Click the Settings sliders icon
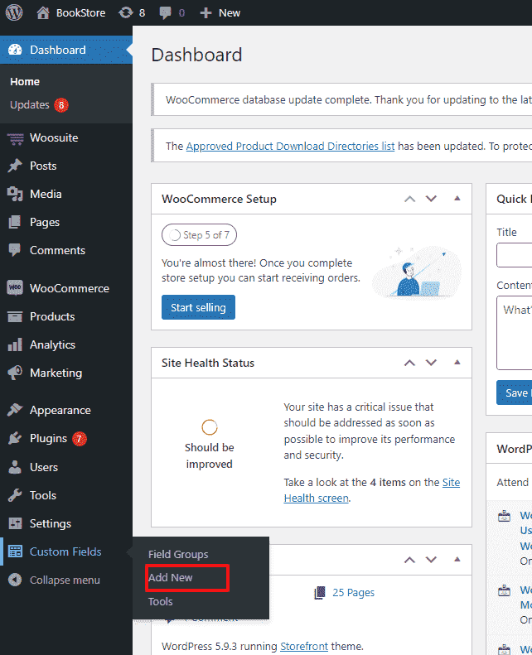Screen dimensions: 532x655 click(16, 523)
